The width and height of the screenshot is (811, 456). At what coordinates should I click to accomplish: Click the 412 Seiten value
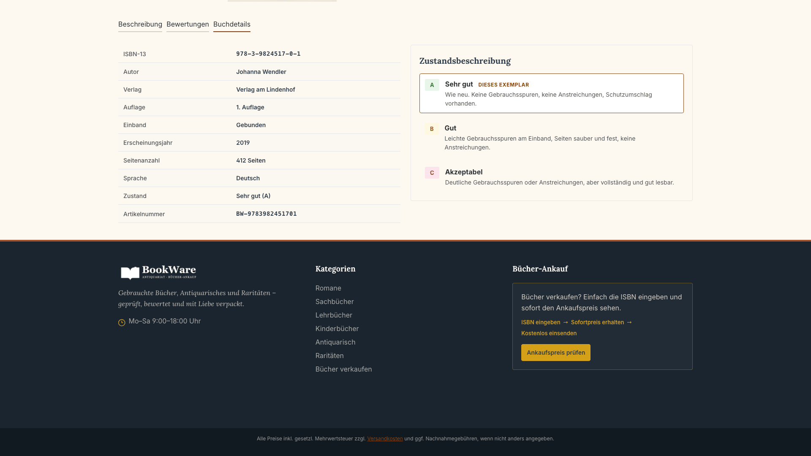pyautogui.click(x=251, y=160)
